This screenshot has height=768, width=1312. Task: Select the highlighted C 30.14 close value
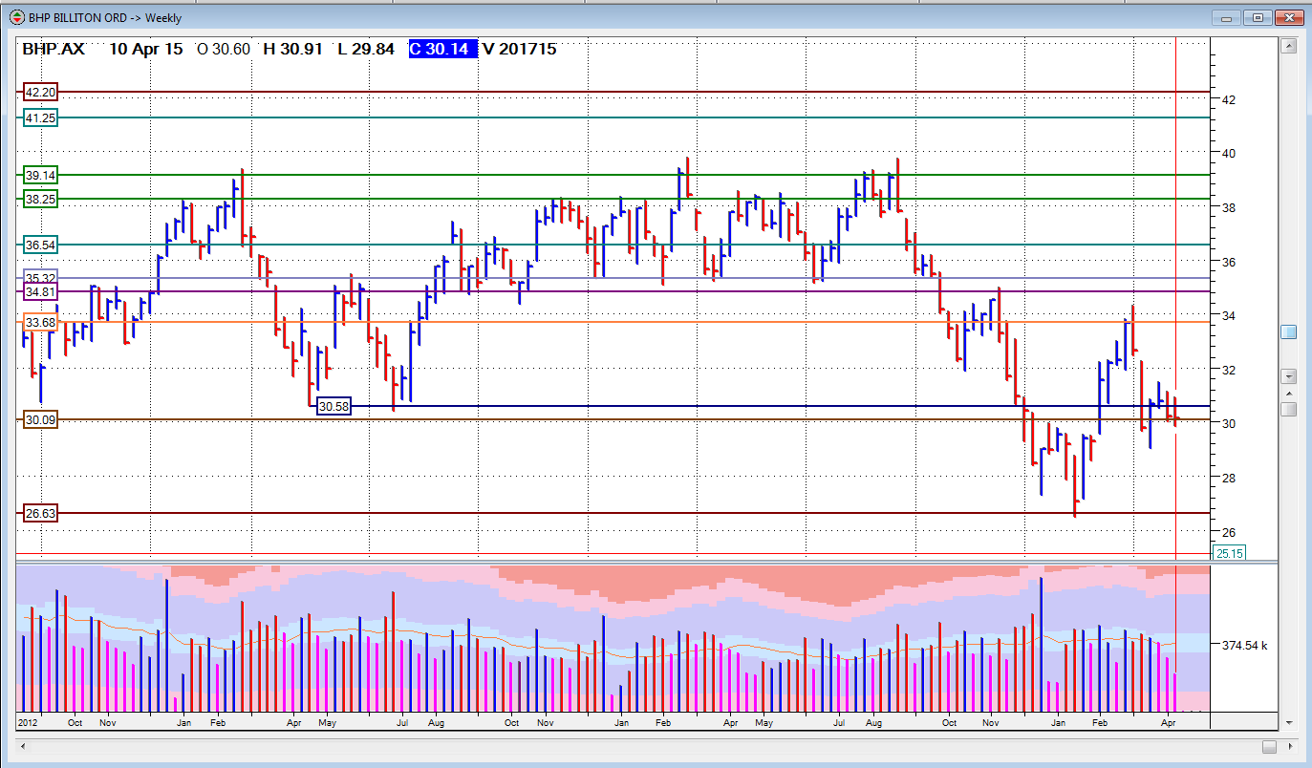[x=442, y=49]
